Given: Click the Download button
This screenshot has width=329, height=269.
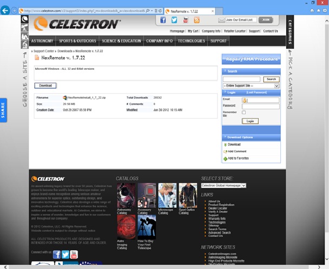Looking at the screenshot, I should pos(45,86).
